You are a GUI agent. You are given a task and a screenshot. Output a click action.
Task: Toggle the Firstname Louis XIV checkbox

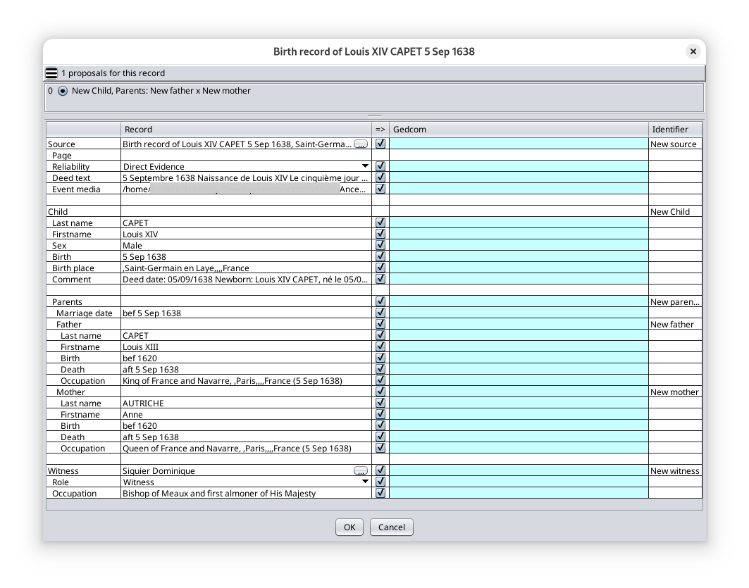click(380, 233)
